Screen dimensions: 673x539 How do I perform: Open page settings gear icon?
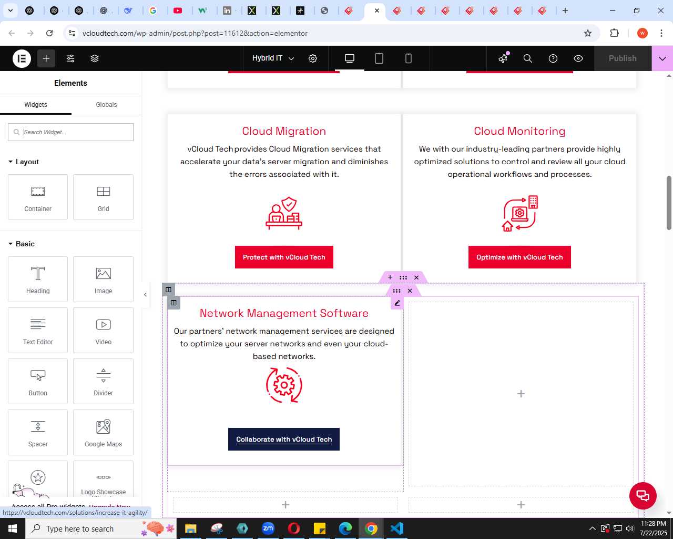tap(313, 58)
